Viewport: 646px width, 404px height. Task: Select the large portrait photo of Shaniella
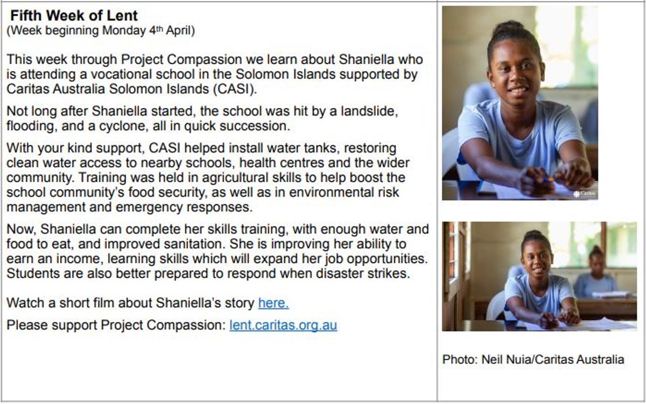(x=520, y=103)
